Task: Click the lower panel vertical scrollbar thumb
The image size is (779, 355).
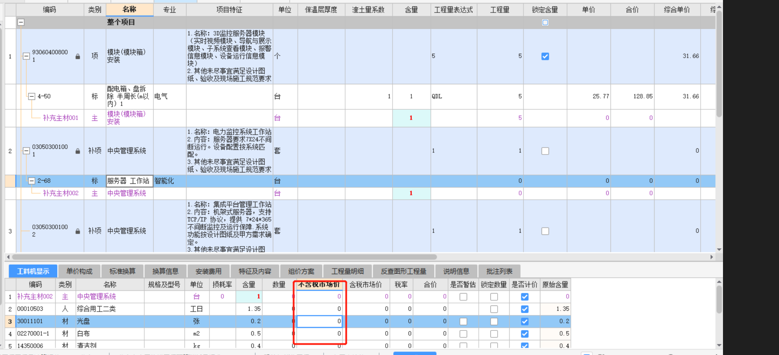Action: [719, 299]
